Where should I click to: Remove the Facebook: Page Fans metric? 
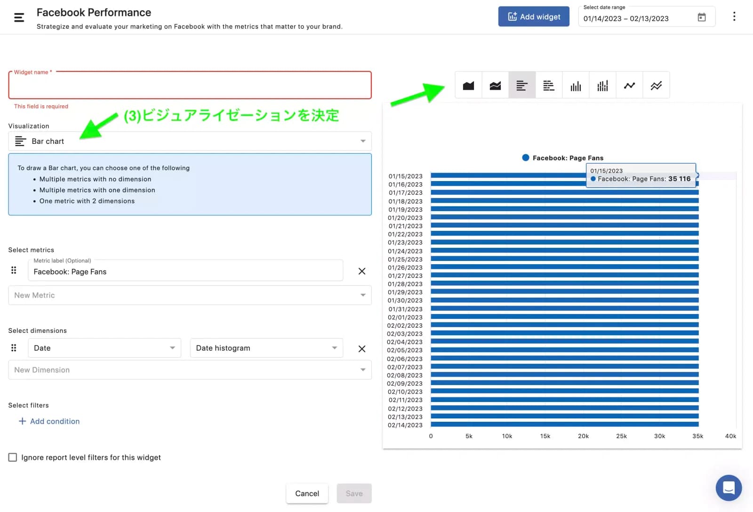[x=361, y=271]
